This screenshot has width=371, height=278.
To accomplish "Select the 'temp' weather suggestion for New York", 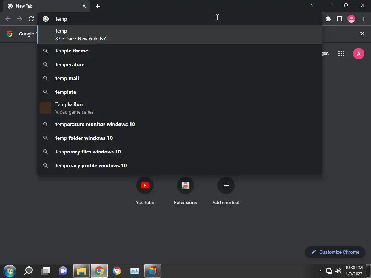I will click(x=180, y=35).
